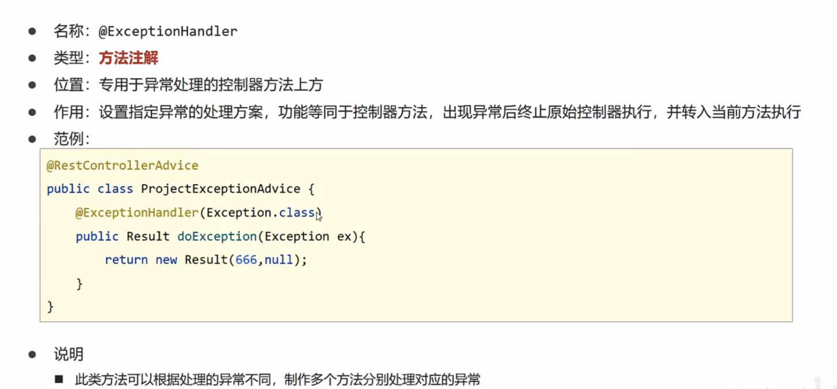This screenshot has height=389, width=837.
Task: Click the red 方法注解 text
Action: [128, 58]
